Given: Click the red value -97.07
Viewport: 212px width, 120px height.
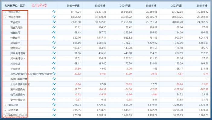Looking at the screenshot, I should 103,74.
